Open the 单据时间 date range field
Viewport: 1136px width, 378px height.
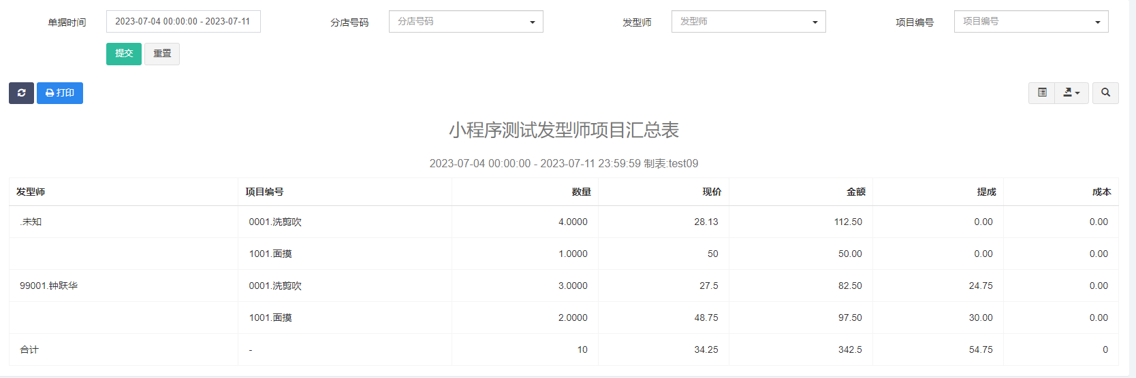(183, 21)
